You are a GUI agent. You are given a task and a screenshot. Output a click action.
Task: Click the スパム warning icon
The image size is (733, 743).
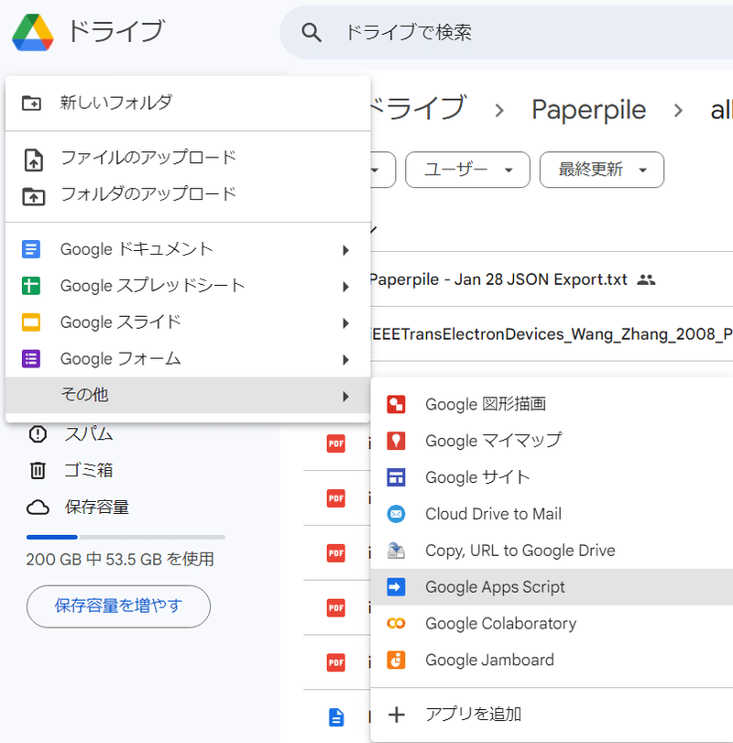(x=38, y=434)
